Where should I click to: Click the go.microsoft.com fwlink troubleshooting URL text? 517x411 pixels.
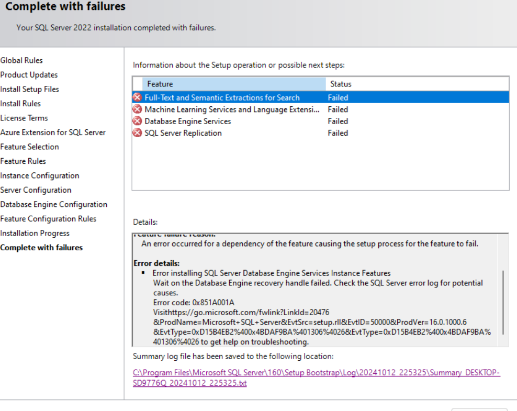tap(322, 327)
